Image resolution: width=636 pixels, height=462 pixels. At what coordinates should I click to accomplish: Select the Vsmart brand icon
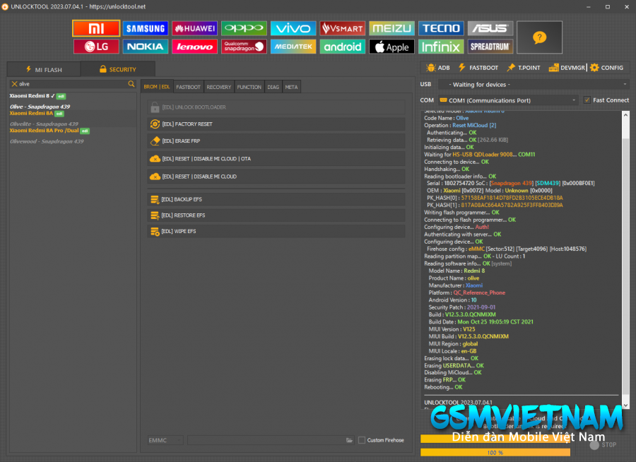click(x=342, y=28)
